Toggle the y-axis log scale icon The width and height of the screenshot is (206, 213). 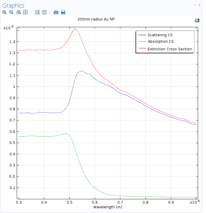[44, 12]
